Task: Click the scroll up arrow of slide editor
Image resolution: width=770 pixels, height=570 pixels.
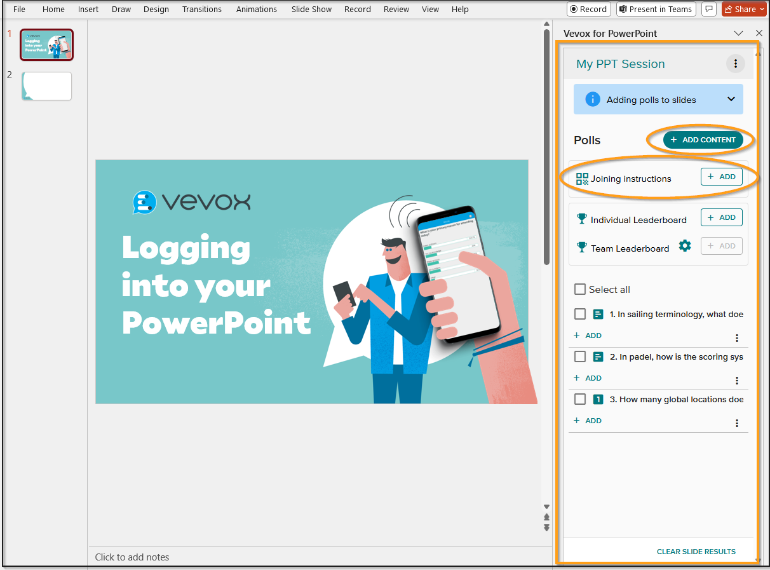Action: click(x=546, y=25)
